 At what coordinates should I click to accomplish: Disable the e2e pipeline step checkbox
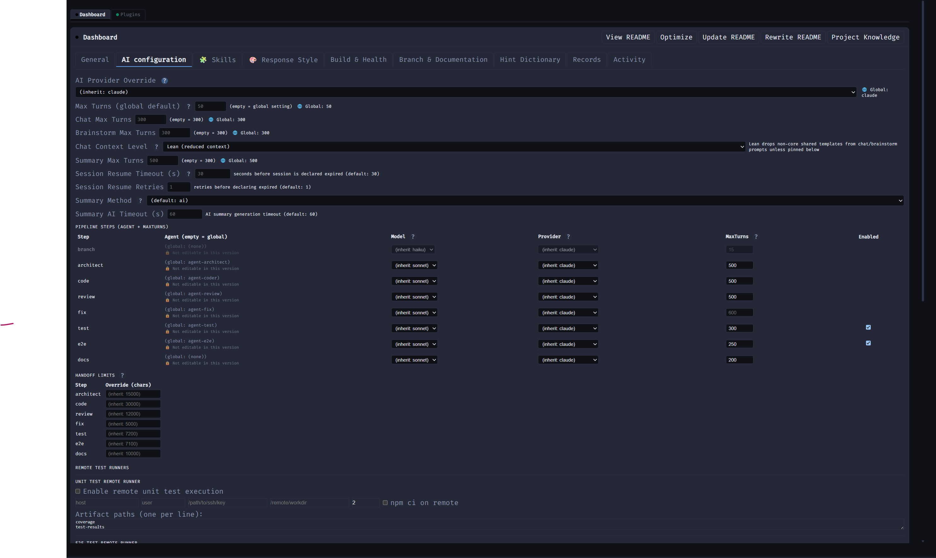pyautogui.click(x=868, y=343)
